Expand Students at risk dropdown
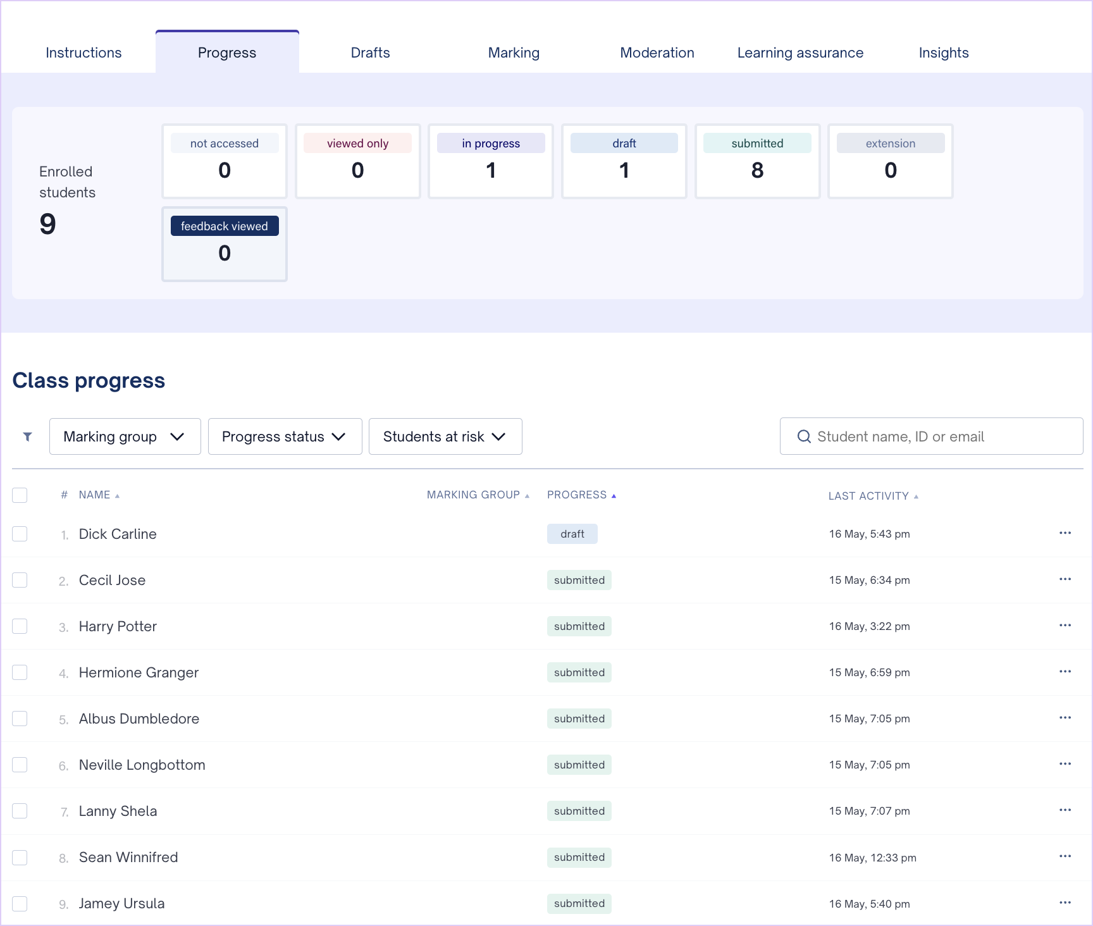The image size is (1093, 926). (x=445, y=436)
